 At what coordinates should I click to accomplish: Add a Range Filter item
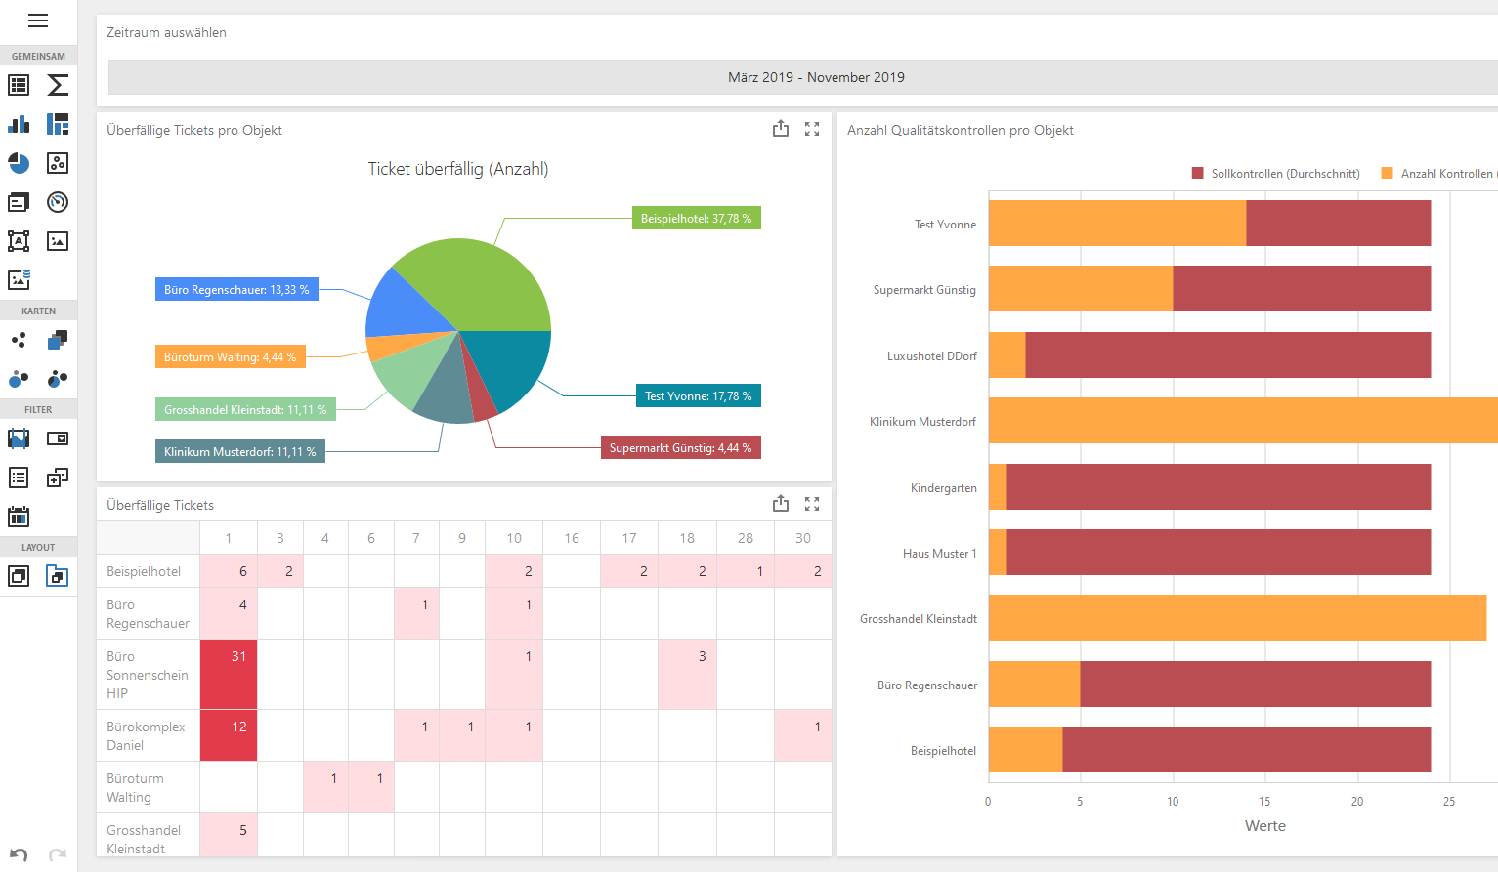[x=19, y=438]
